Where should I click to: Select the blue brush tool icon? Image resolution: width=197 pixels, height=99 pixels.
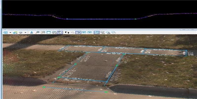point(32,32)
